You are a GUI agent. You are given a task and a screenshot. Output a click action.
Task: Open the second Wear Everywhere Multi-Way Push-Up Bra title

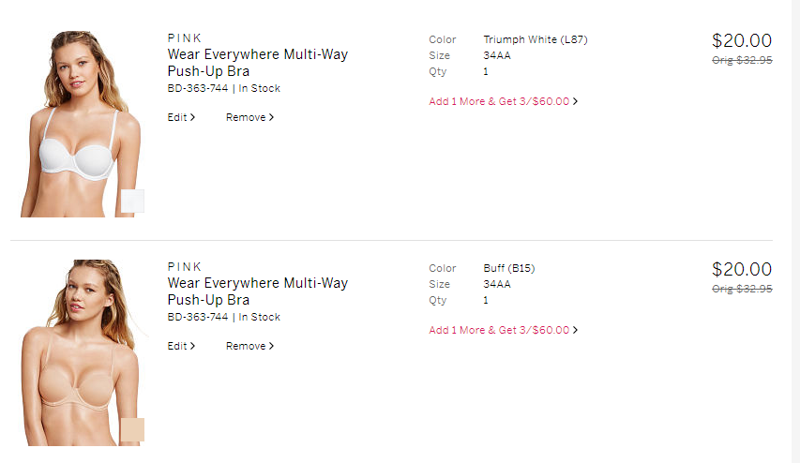point(257,291)
